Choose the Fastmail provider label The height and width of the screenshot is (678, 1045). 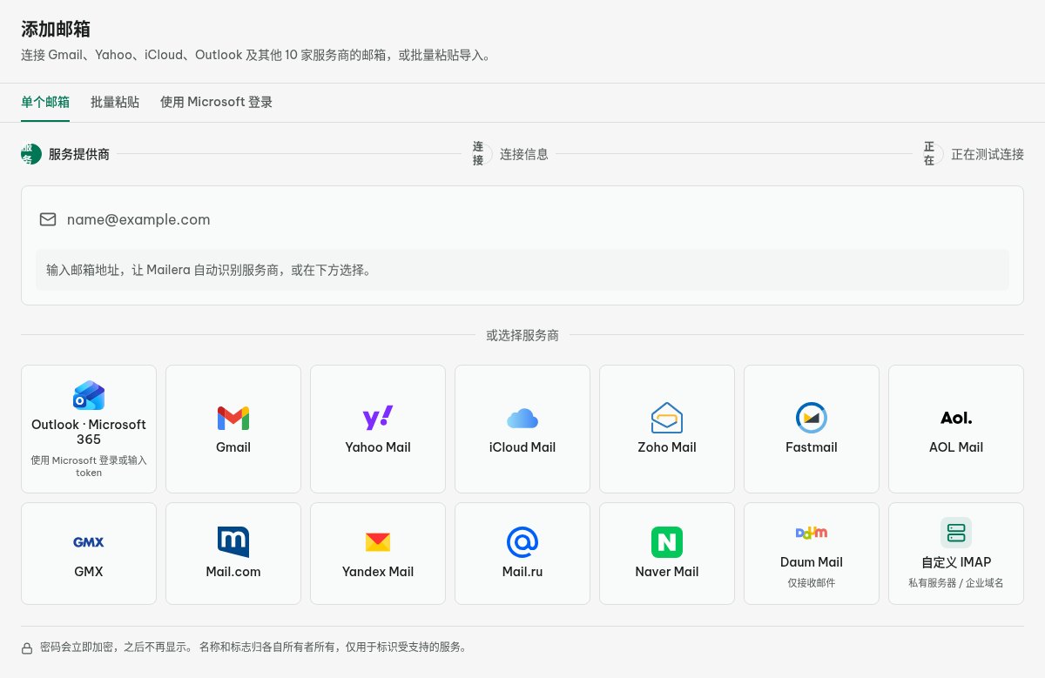coord(812,447)
